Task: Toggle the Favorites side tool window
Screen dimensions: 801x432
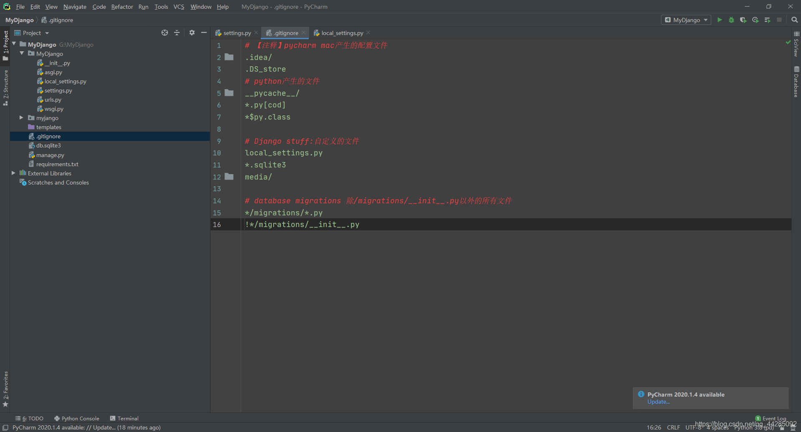Action: pos(5,389)
